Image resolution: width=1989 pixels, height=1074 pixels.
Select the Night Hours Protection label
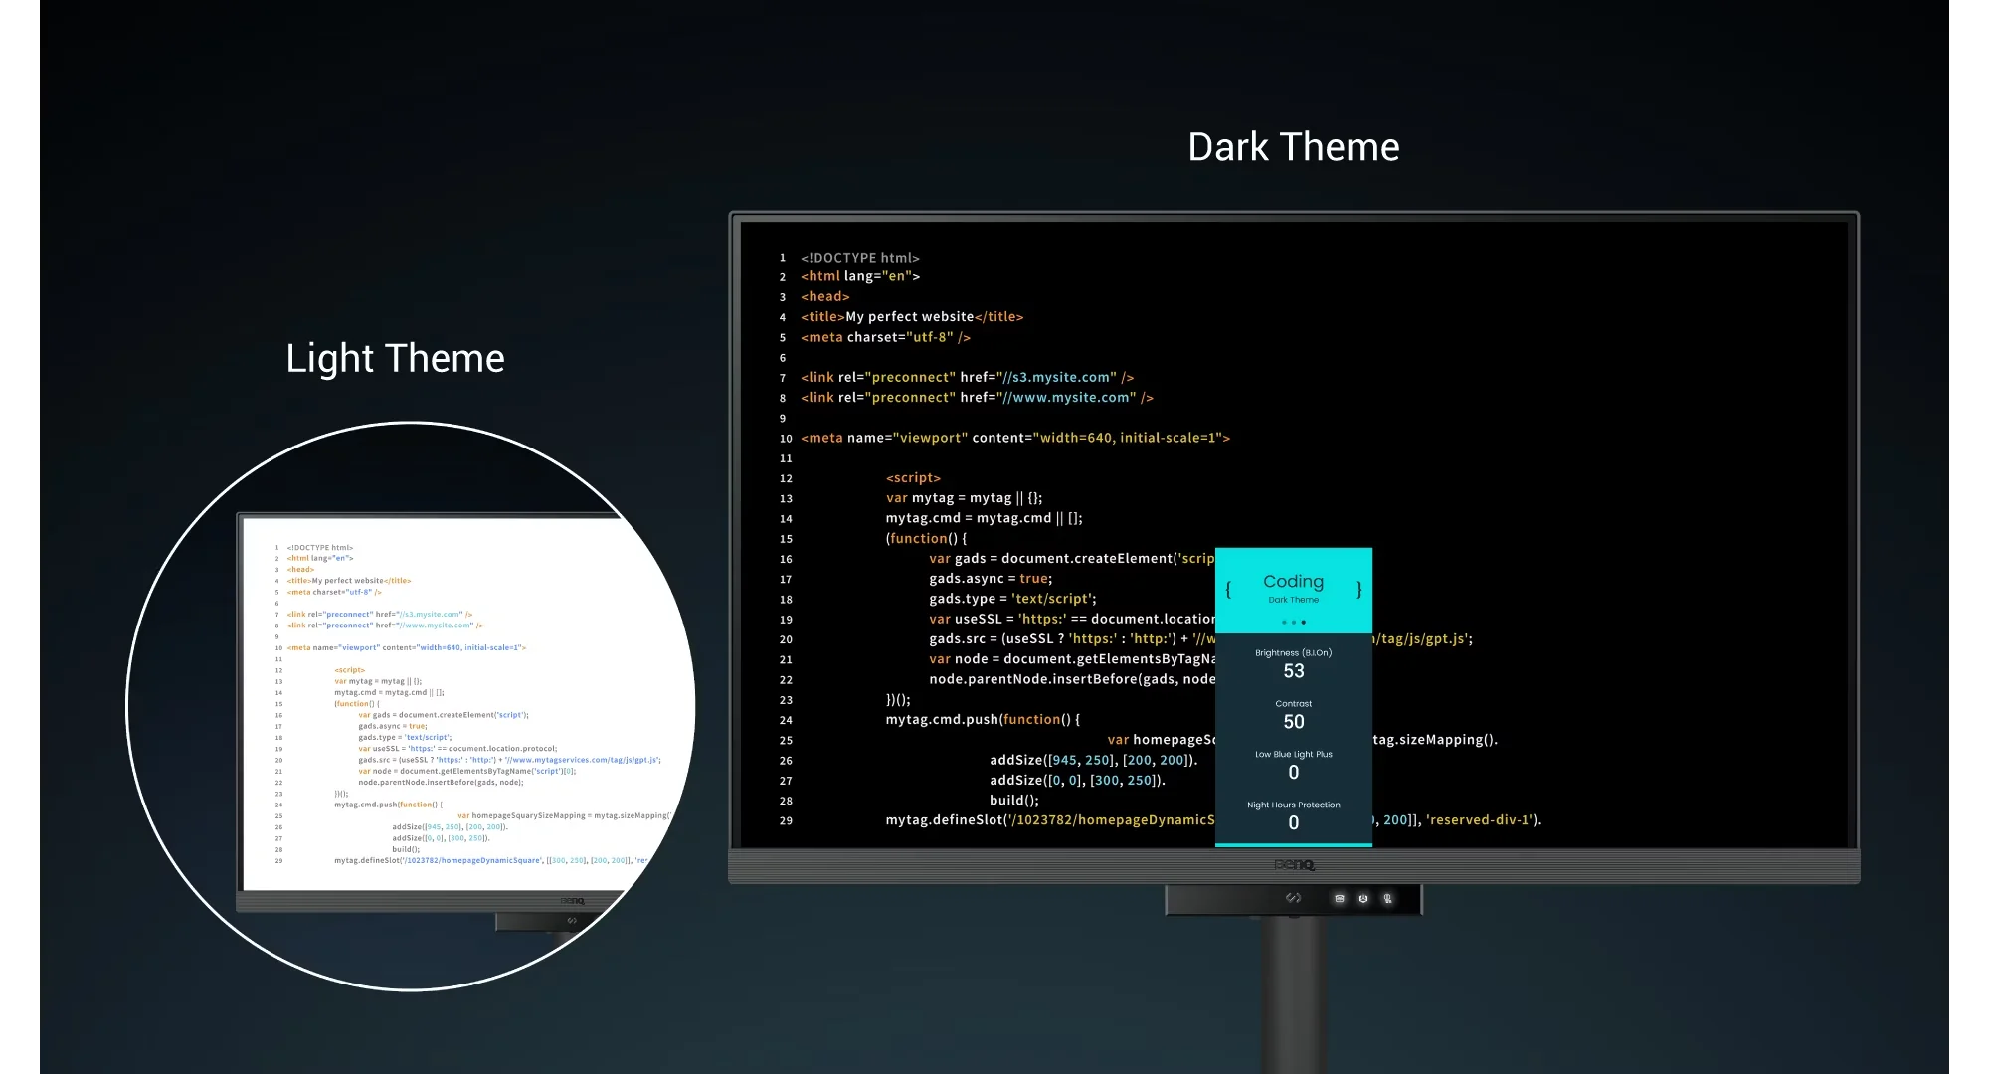click(1294, 805)
